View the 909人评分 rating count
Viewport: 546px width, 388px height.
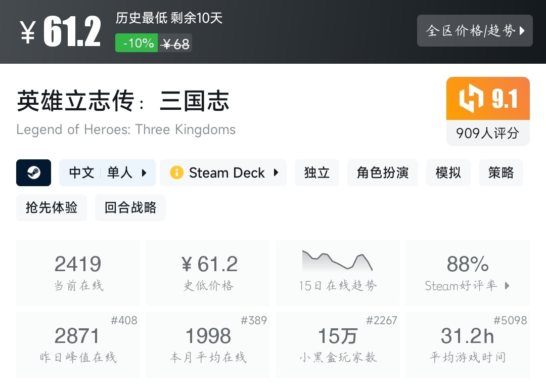[x=487, y=133]
